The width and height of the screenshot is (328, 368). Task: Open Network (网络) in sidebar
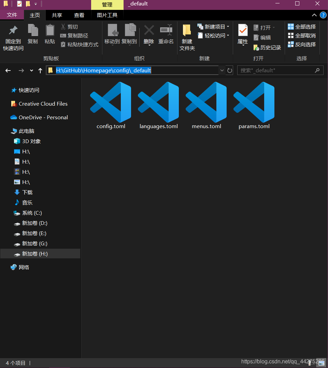pyautogui.click(x=20, y=267)
